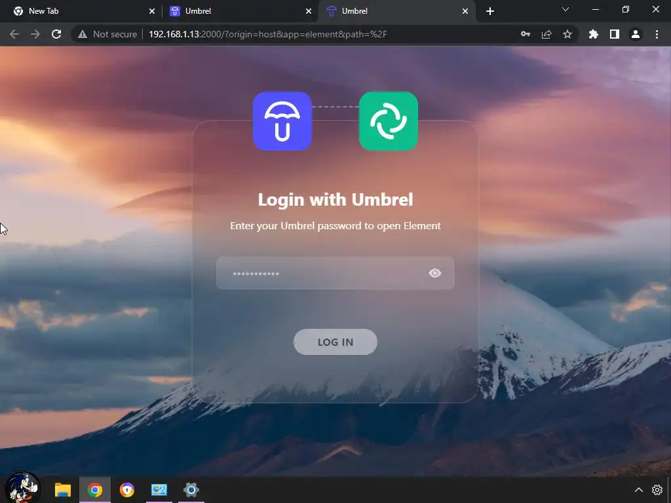Click the Login with Umbrel heading
The height and width of the screenshot is (503, 671).
335,199
